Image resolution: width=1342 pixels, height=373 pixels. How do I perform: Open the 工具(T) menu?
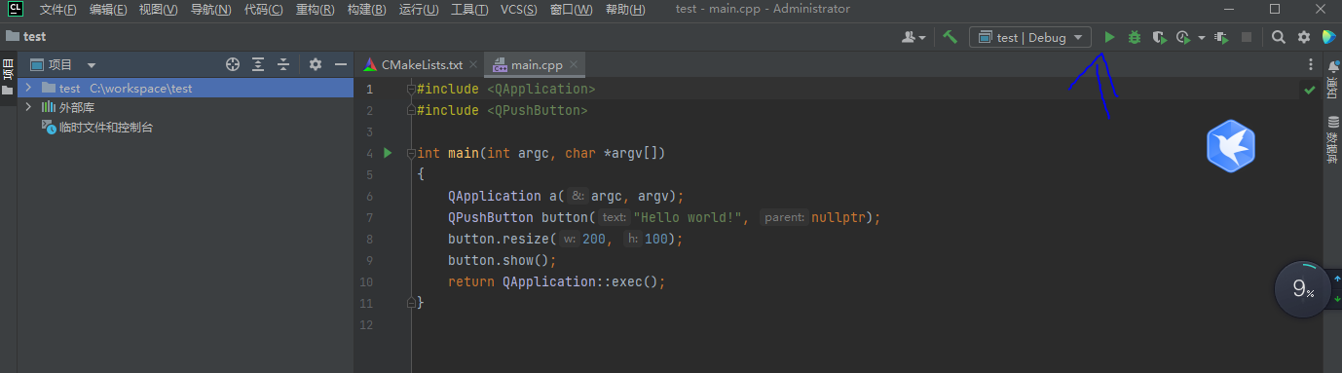tap(470, 10)
